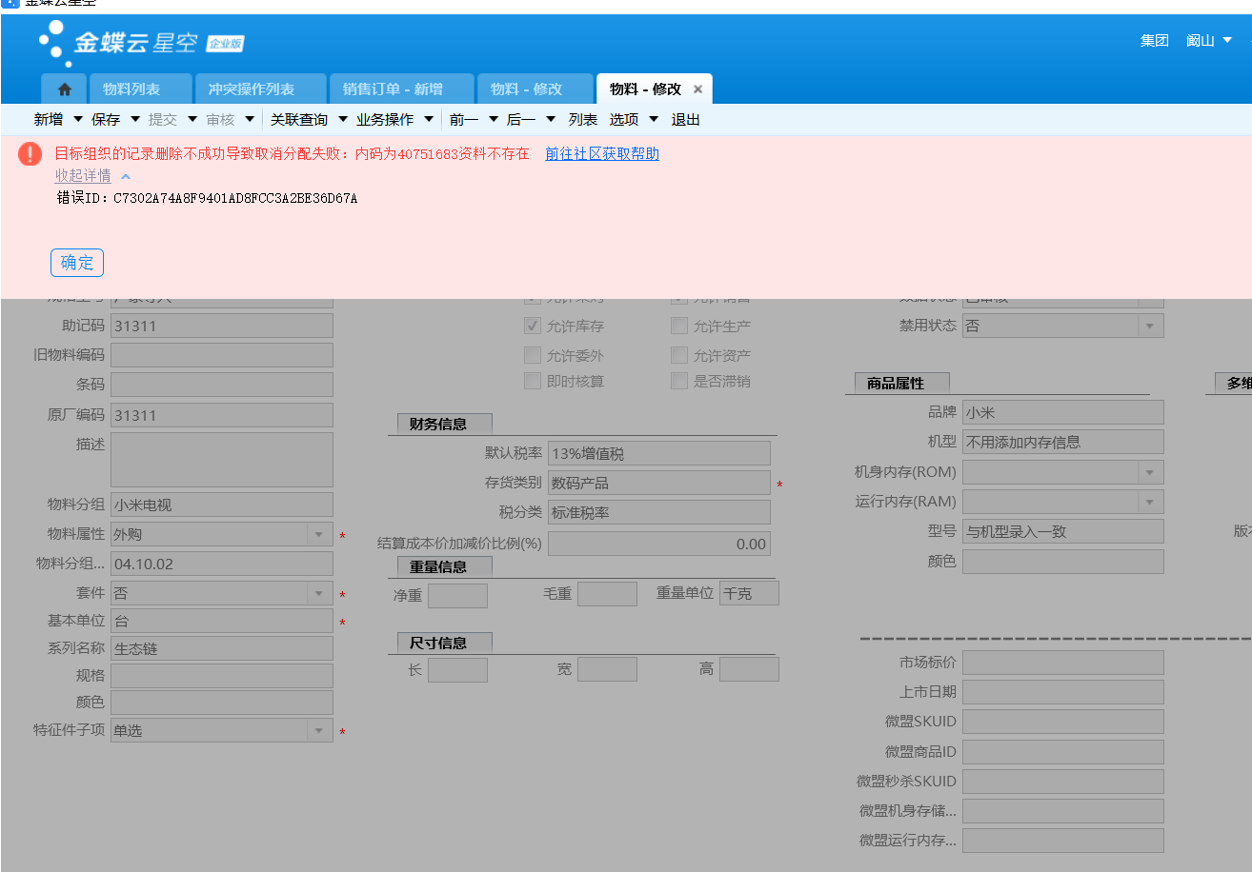1252x872 pixels.
Task: Click 前一 to go to previous record
Action: click(x=464, y=120)
